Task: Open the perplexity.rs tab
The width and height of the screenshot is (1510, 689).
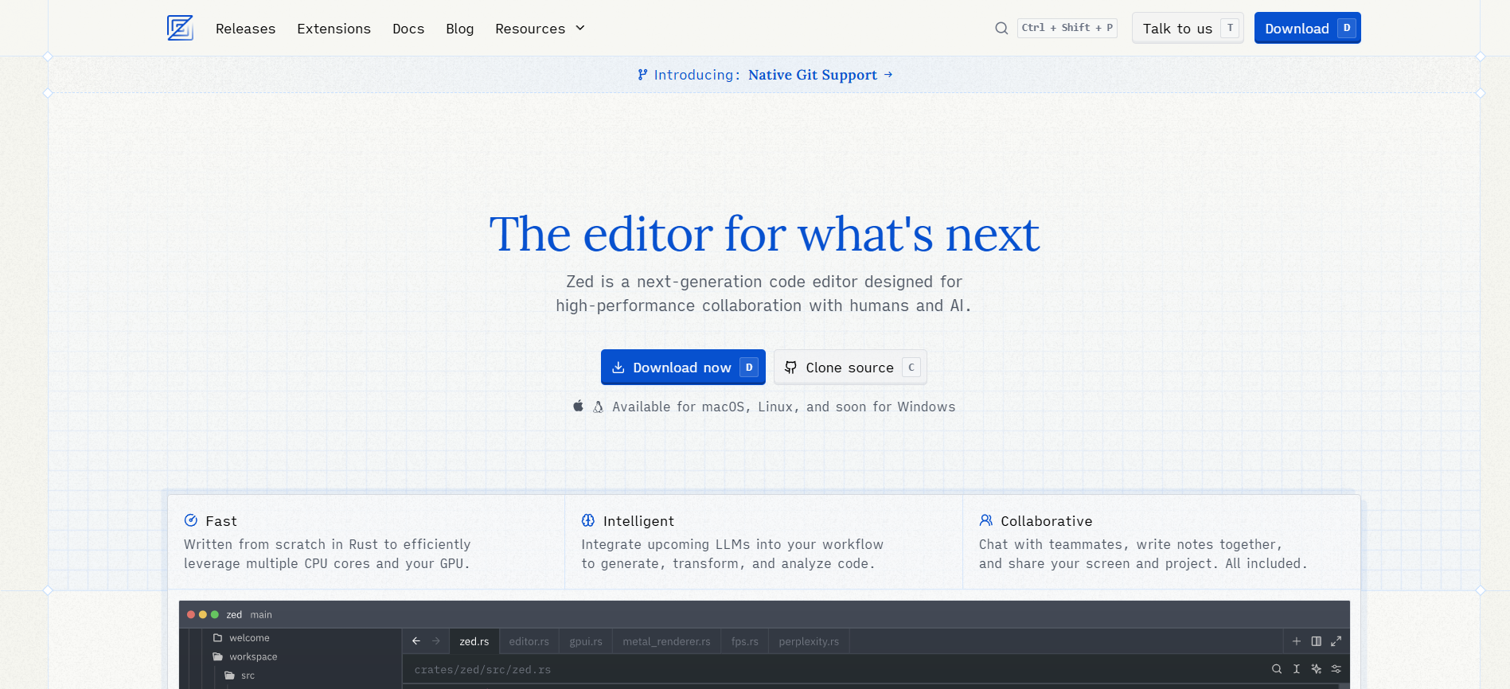Action: [x=809, y=641]
